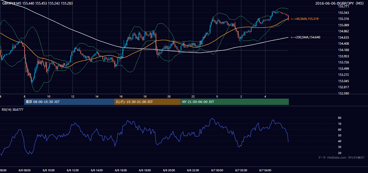Click the 154.862 price axis label
The height and width of the screenshot is (173, 368).
tap(344, 31)
